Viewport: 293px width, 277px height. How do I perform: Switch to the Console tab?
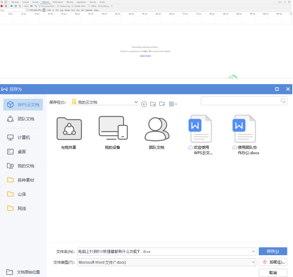point(25,2)
